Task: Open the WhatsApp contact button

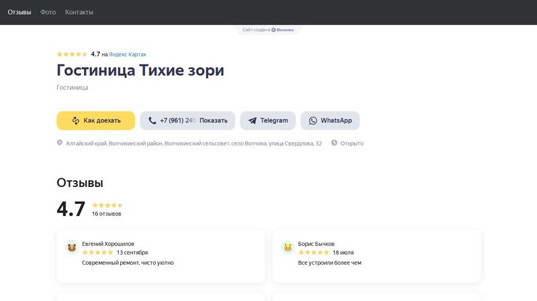Action: (330, 121)
